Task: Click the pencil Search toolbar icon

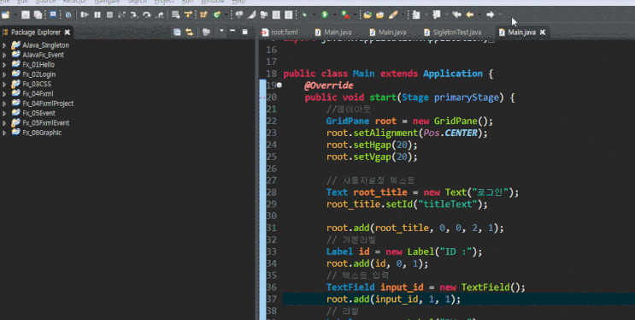Action: 393,15
